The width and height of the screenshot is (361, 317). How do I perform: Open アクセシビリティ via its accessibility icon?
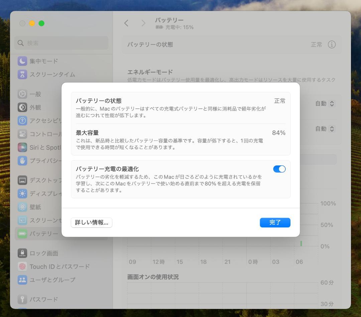coord(22,121)
